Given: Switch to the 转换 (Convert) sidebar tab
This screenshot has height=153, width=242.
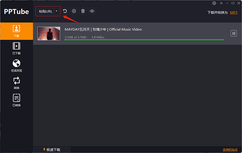Looking at the screenshot, I should (x=16, y=83).
